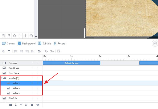Click the 0s mark on the time ruler

(x=45, y=56)
